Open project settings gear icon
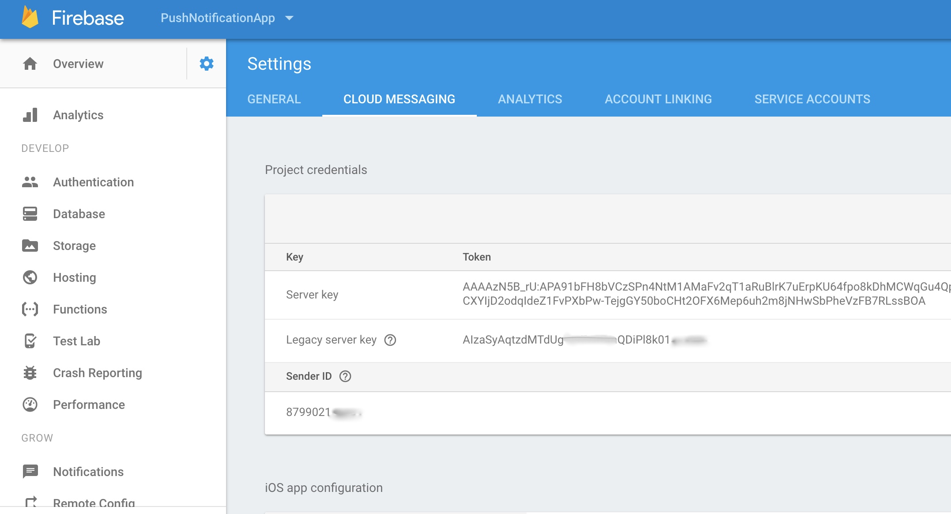The height and width of the screenshot is (514, 951). (206, 64)
